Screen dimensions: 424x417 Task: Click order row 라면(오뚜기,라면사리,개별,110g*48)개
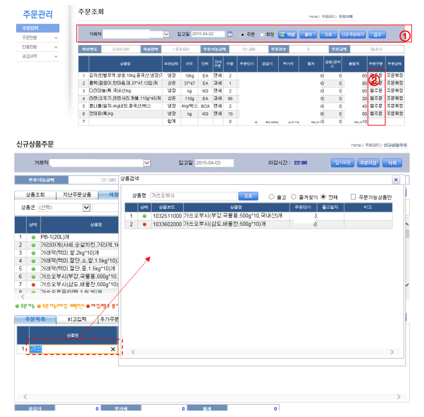pos(241,99)
